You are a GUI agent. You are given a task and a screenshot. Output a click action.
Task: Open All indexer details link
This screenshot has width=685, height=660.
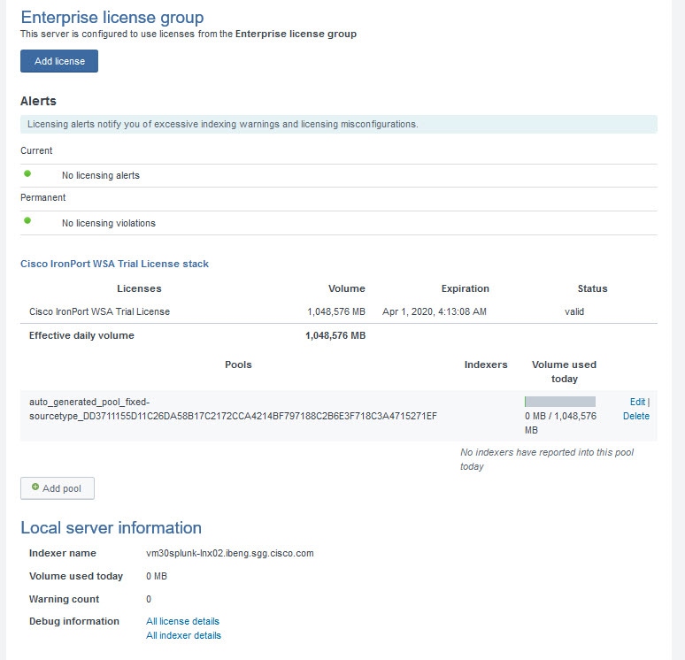pyautogui.click(x=183, y=635)
